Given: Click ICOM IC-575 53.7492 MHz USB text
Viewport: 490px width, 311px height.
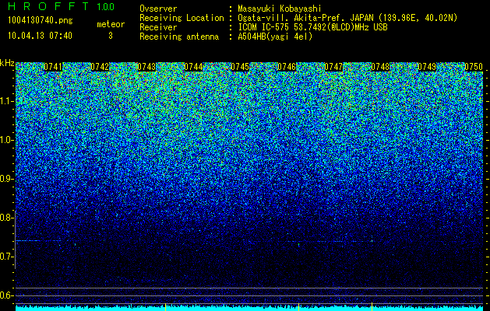Looking at the screenshot, I should pyautogui.click(x=313, y=27).
